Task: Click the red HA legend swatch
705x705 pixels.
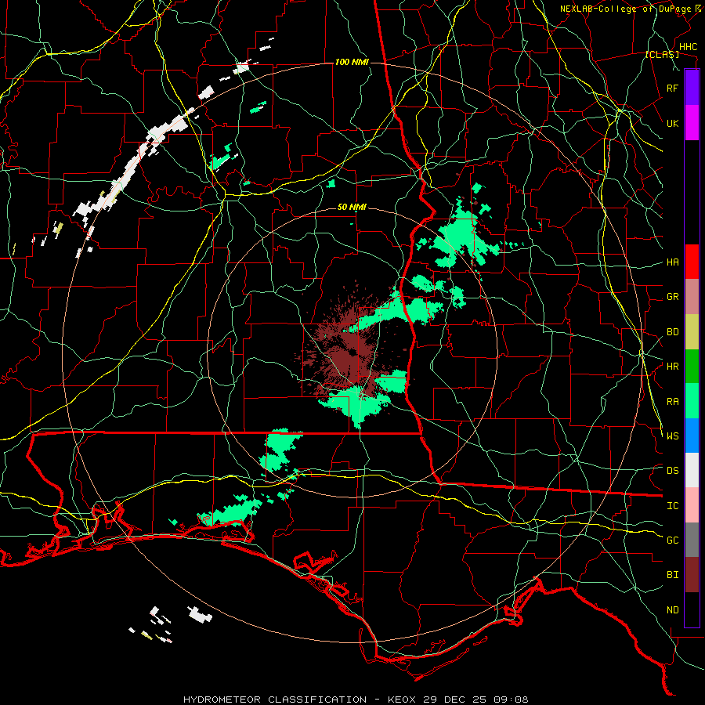Action: (x=692, y=262)
